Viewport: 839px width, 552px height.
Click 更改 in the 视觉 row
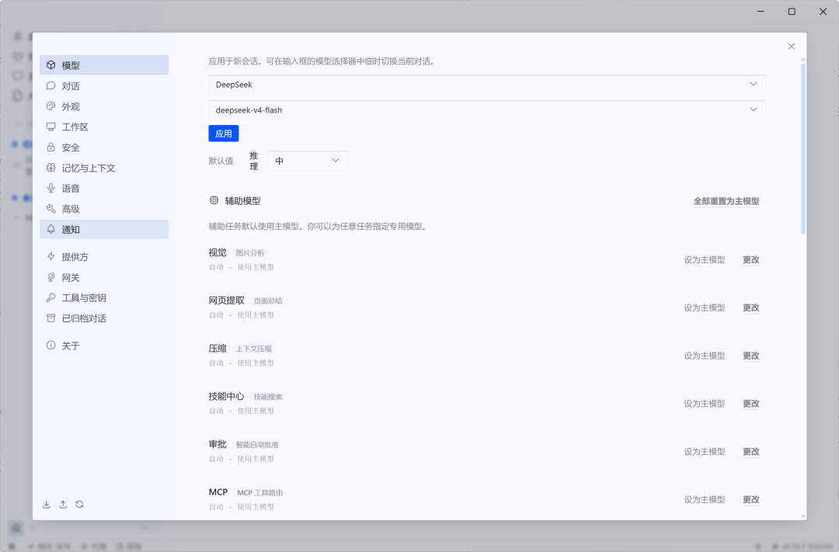[x=750, y=259]
